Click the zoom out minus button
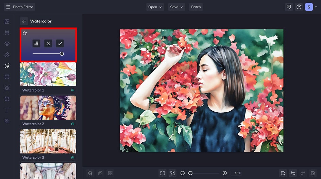 [x=183, y=173]
